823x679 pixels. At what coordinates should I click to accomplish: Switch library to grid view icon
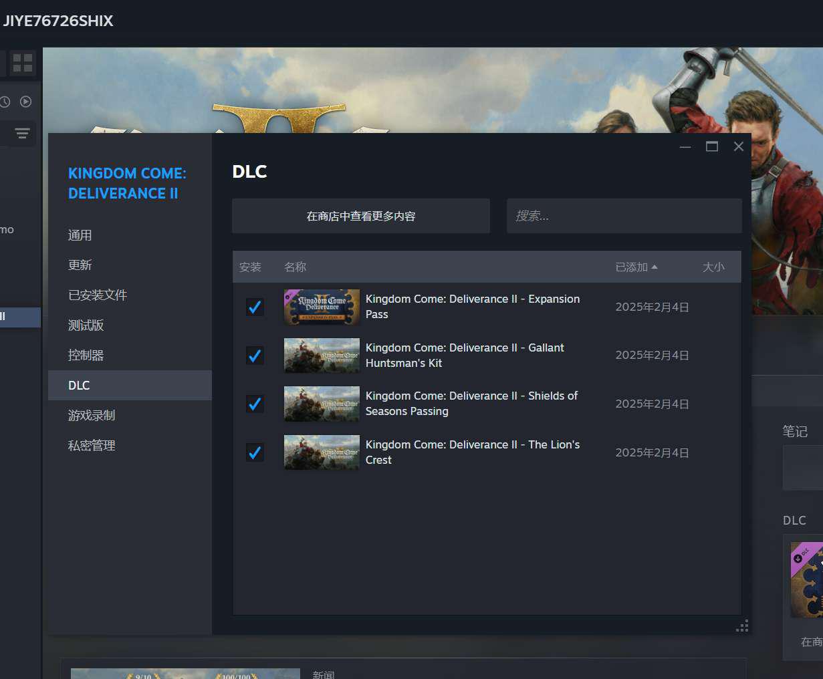pos(23,63)
